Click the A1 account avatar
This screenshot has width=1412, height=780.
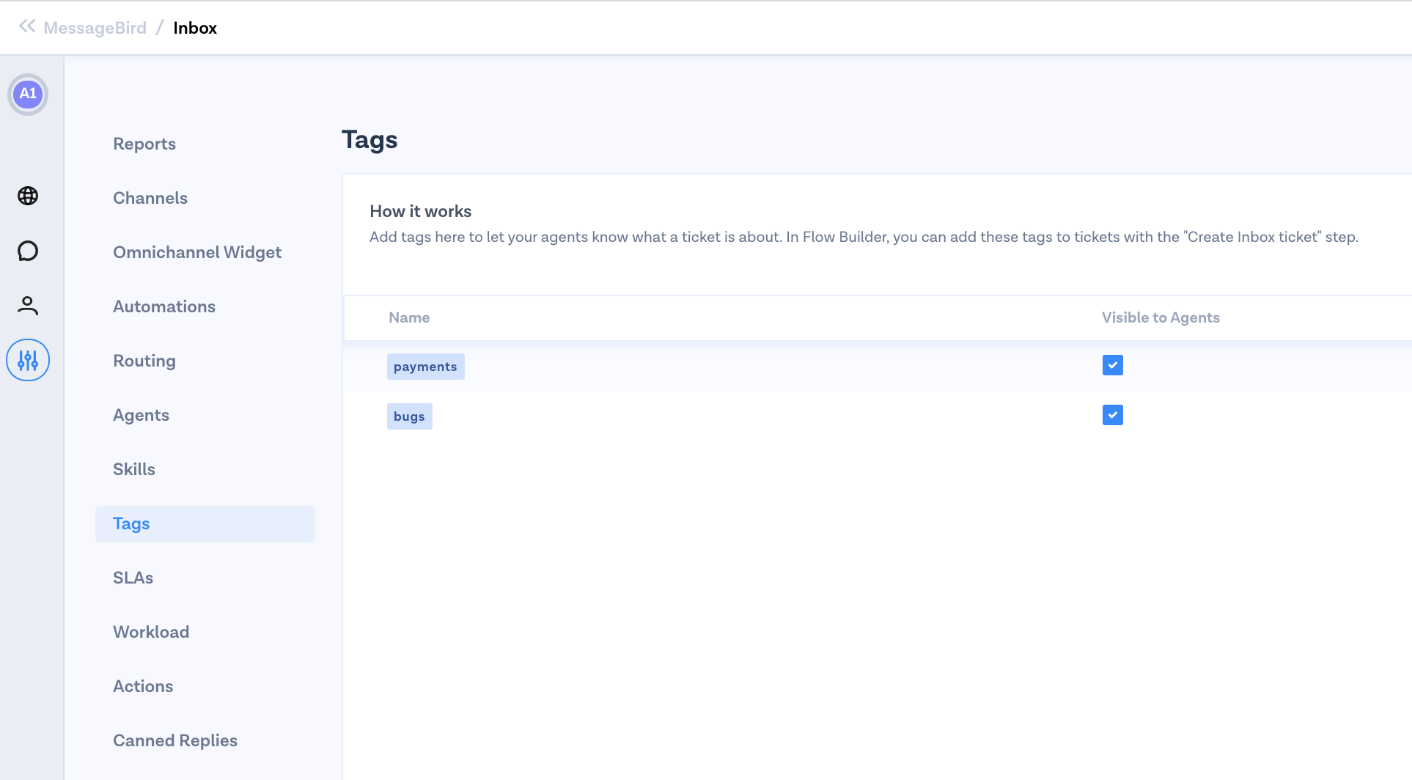(28, 94)
